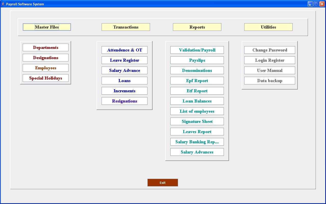Open the Departments master file
This screenshot has width=326, height=204.
(45, 47)
